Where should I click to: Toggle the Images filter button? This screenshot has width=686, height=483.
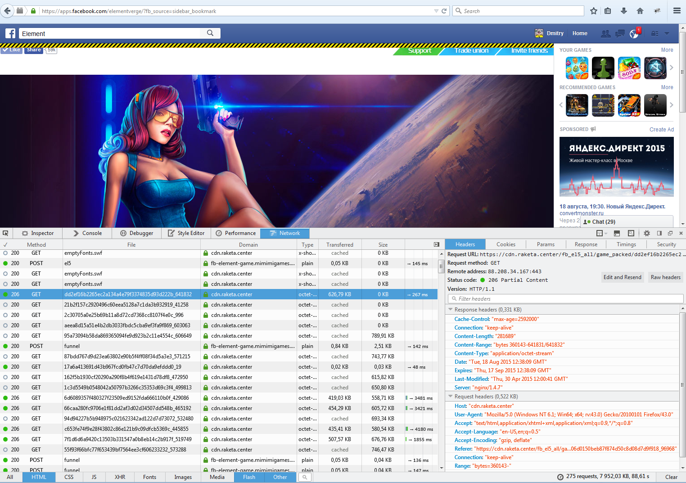tap(183, 477)
